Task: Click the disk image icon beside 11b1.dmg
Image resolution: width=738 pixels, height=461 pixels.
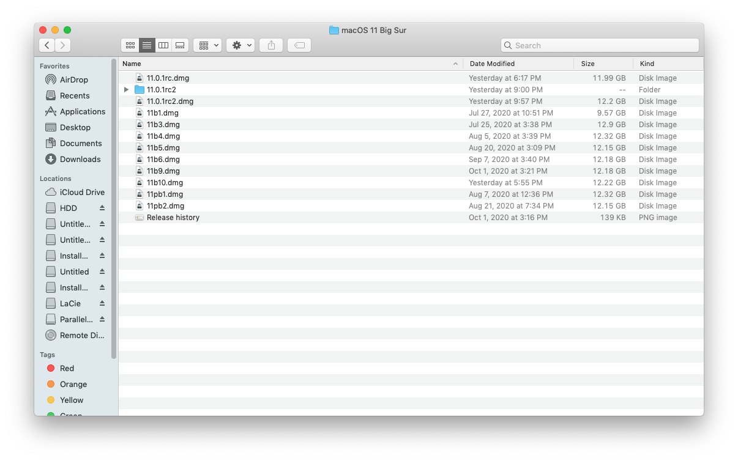Action: 140,113
